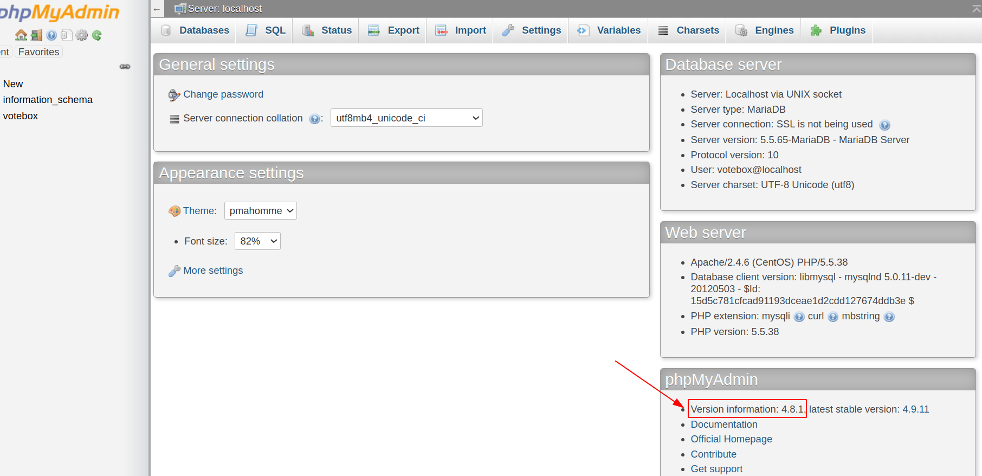
Task: Open navigation panel settings gear icon
Action: [81, 35]
